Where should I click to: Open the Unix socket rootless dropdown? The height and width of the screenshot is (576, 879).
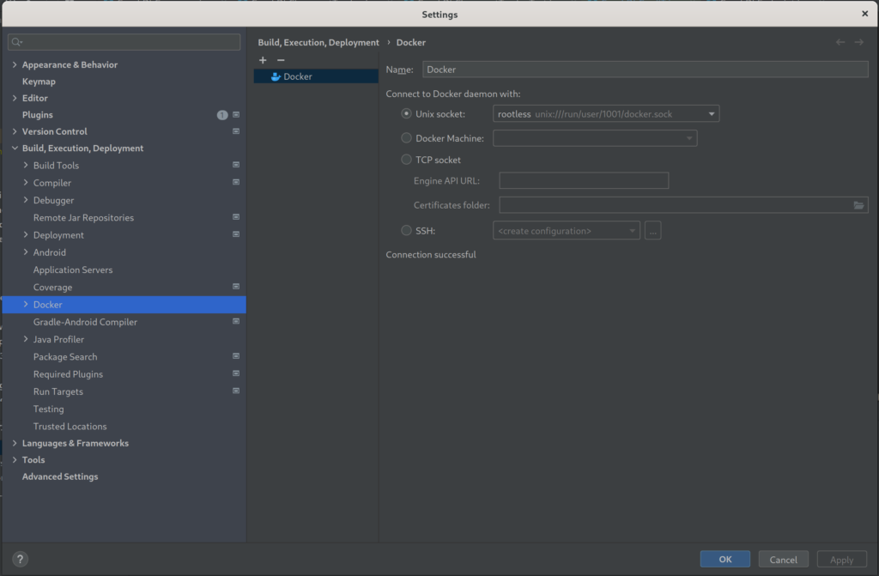606,114
